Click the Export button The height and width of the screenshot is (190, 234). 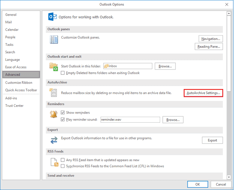click(x=212, y=140)
